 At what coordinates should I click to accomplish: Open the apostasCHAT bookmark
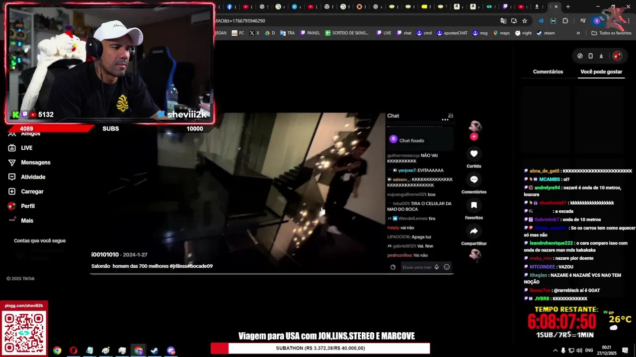[452, 33]
